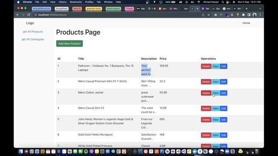The width and height of the screenshot is (278, 156).
Task: Open the NestJS tab group
Action: 77,9
